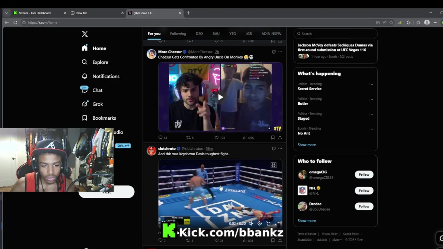This screenshot has height=249, width=443.
Task: Open the Privacy Policy link
Action: (330, 234)
